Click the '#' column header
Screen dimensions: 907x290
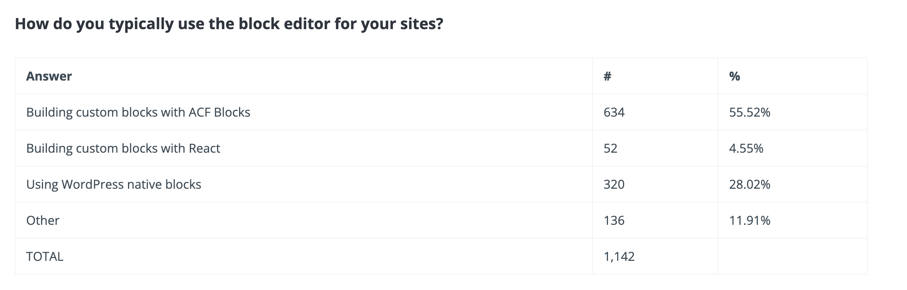click(607, 76)
